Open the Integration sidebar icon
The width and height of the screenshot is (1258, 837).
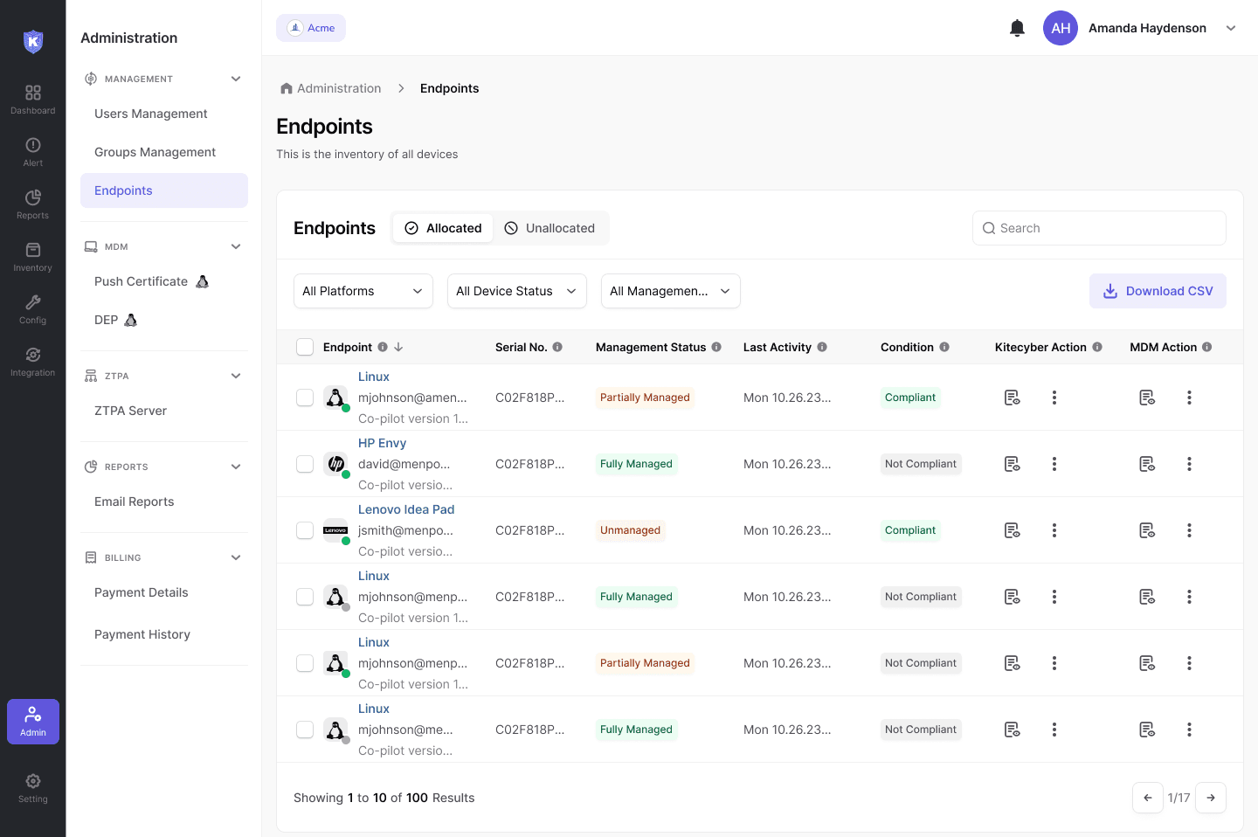point(33,361)
